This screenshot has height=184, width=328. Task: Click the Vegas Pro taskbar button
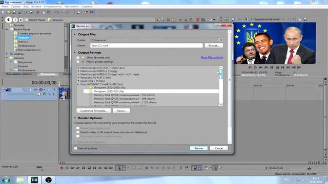pyautogui.click(x=34, y=180)
